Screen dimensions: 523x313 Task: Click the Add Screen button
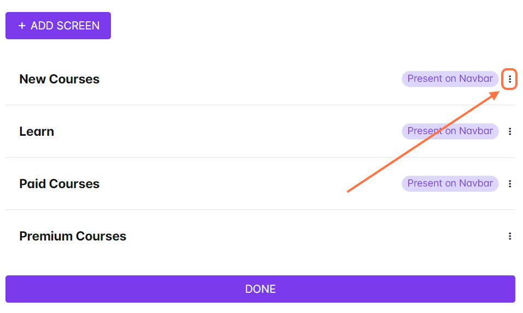click(x=58, y=26)
